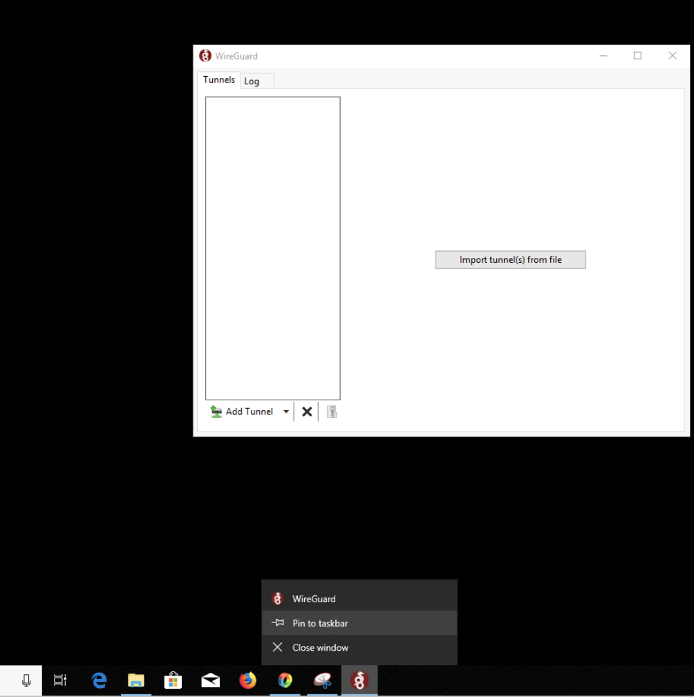Open File Explorer from the taskbar
The width and height of the screenshot is (694, 697).
[x=136, y=680]
